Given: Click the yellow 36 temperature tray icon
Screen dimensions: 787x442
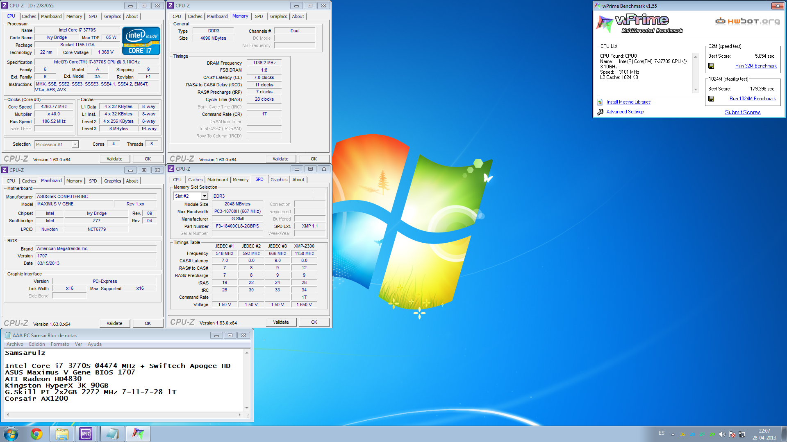Looking at the screenshot, I should pyautogui.click(x=682, y=434).
